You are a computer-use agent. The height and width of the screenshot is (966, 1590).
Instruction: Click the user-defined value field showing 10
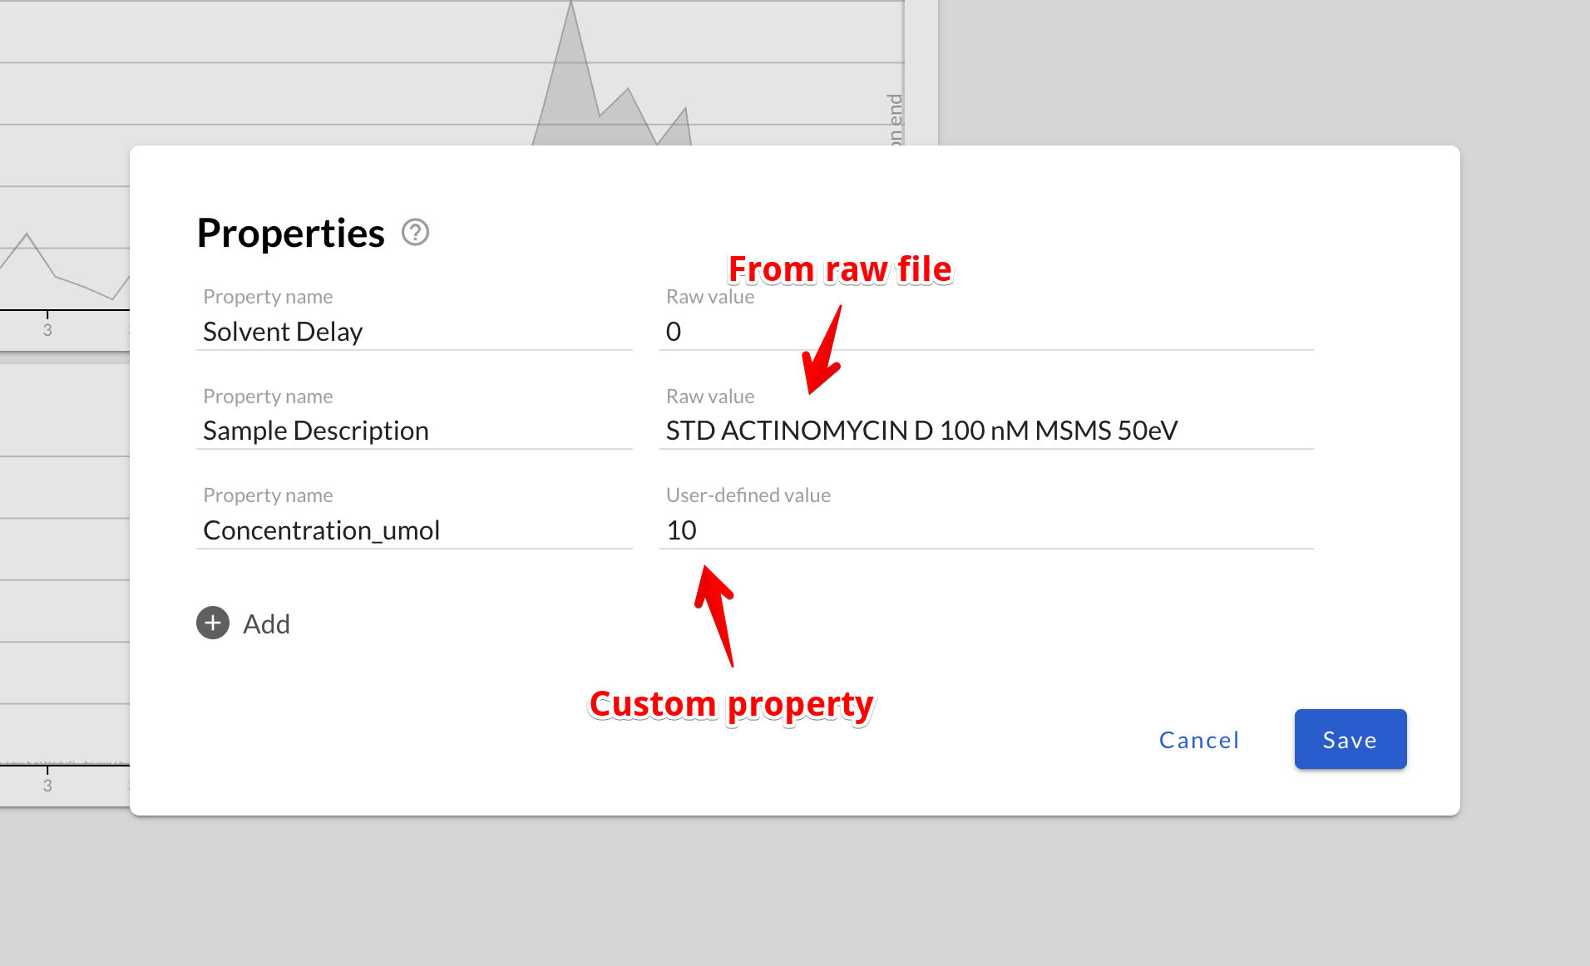tap(985, 530)
